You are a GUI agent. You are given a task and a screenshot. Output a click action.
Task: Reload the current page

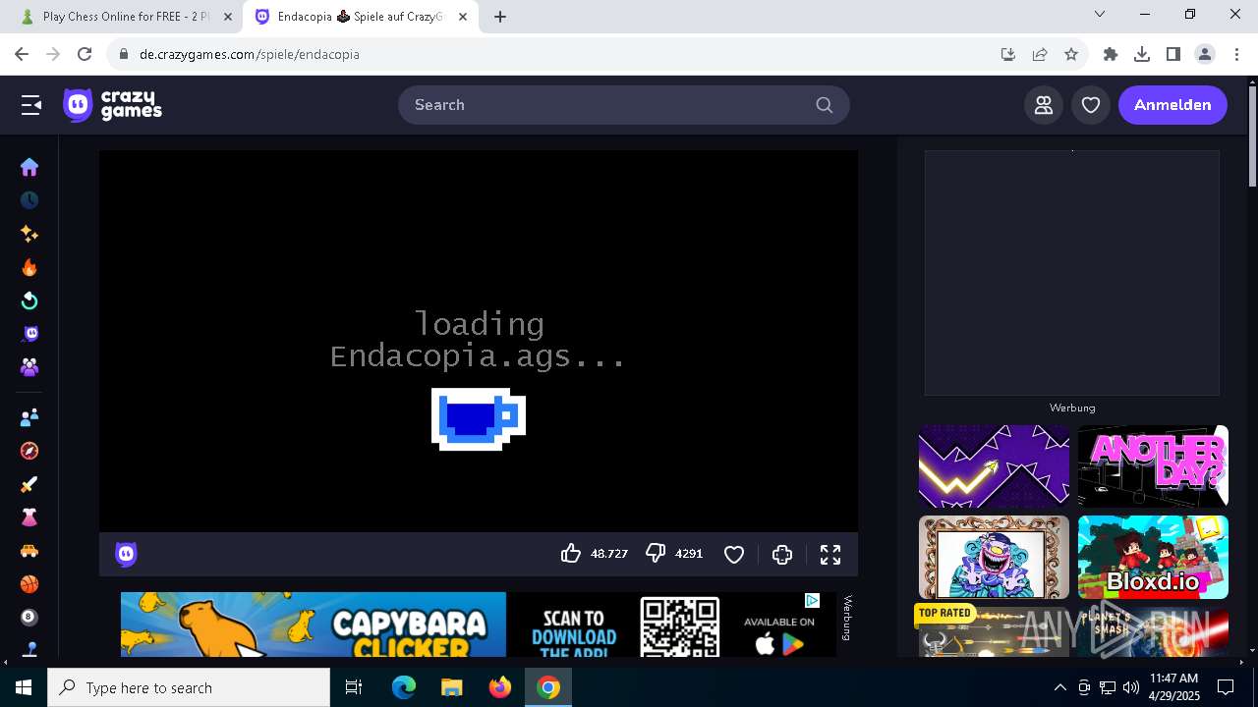(x=85, y=54)
